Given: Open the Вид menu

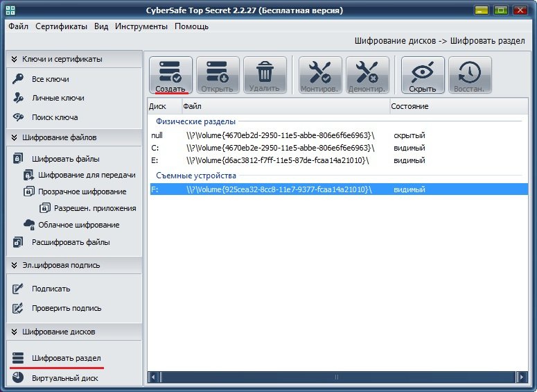Looking at the screenshot, I should pos(101,26).
